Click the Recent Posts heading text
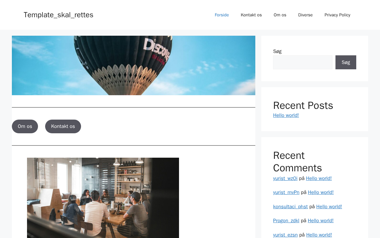380x238 pixels. tap(303, 106)
